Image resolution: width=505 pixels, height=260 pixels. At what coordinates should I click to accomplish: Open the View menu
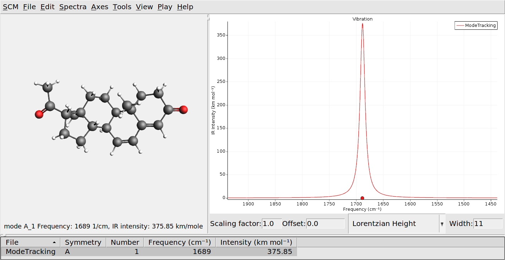pyautogui.click(x=144, y=7)
